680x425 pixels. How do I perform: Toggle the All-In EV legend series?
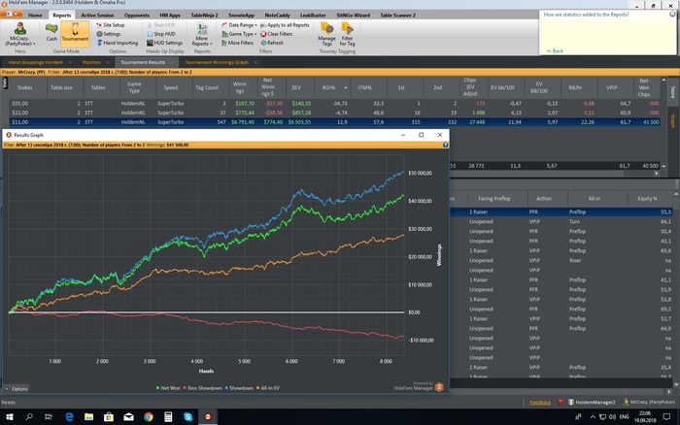pos(267,388)
